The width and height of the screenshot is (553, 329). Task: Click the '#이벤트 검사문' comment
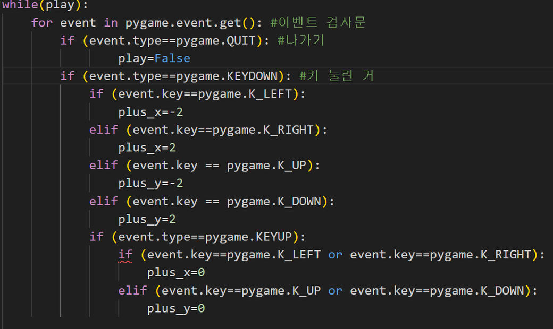pyautogui.click(x=318, y=22)
